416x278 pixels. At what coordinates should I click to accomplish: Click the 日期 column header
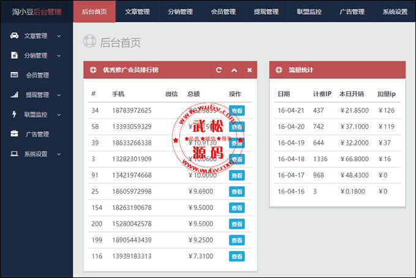[284, 94]
